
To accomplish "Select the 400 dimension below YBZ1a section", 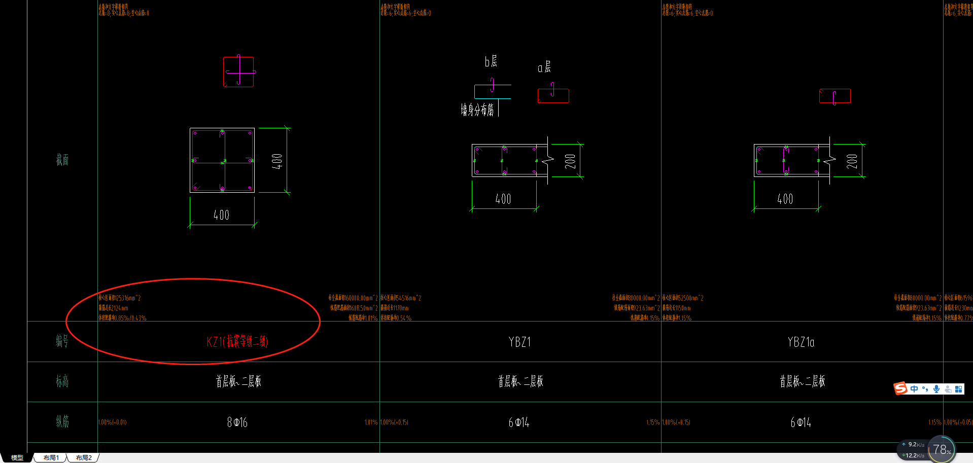I will 785,199.
